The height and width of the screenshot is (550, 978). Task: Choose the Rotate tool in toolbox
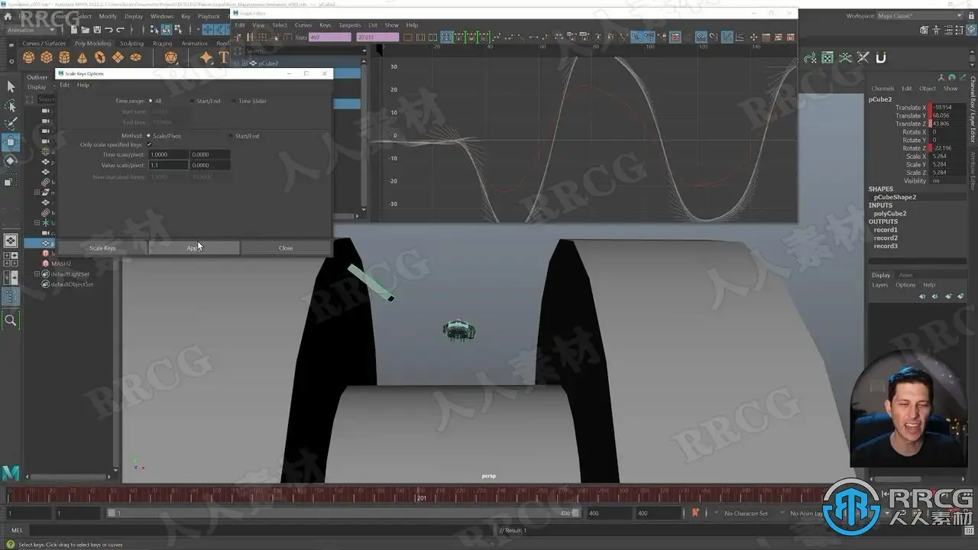click(11, 161)
